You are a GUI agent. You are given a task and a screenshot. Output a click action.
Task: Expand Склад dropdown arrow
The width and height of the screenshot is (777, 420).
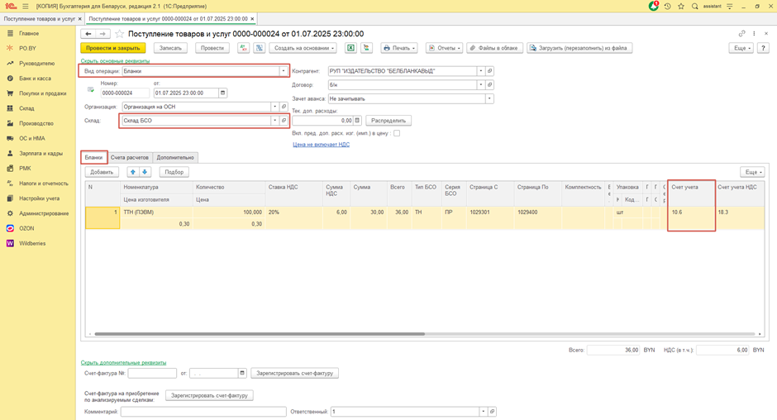point(275,121)
